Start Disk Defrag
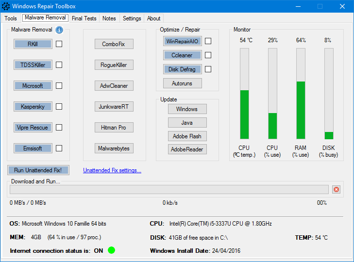The width and height of the screenshot is (354, 262). tap(183, 69)
